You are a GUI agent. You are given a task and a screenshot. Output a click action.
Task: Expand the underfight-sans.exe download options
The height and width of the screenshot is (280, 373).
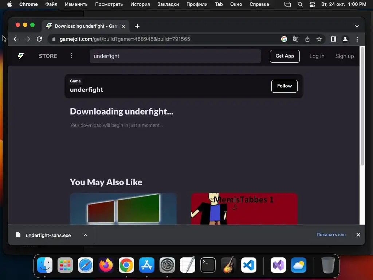click(86, 235)
